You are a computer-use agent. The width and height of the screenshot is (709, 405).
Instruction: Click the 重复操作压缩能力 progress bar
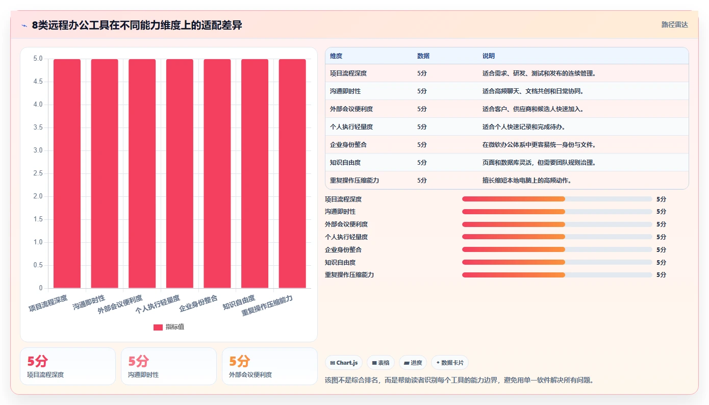(x=557, y=275)
